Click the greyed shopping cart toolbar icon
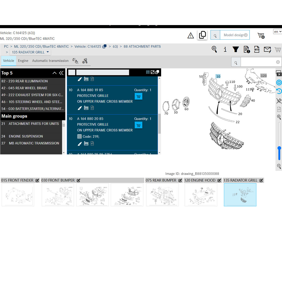This screenshot has width=282, height=282. point(278,50)
